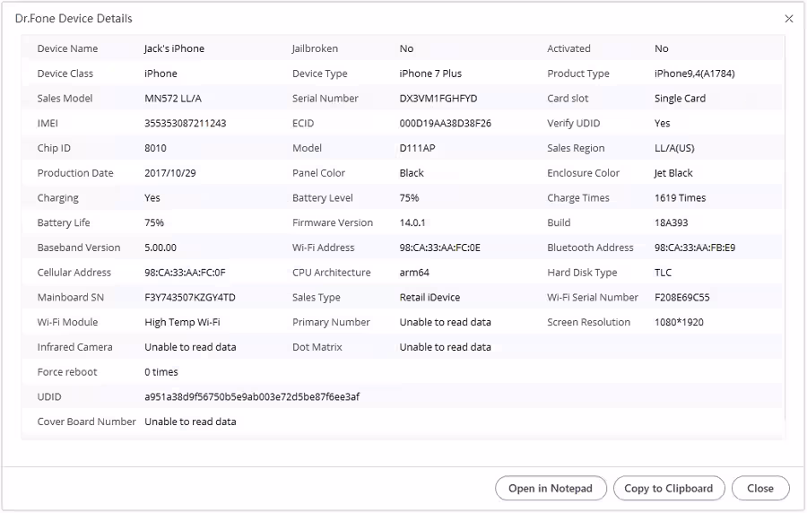Click the ECID value 000D19AA38D38F26

[445, 123]
